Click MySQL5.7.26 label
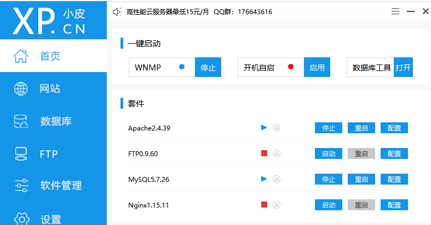The width and height of the screenshot is (431, 225). click(x=149, y=179)
